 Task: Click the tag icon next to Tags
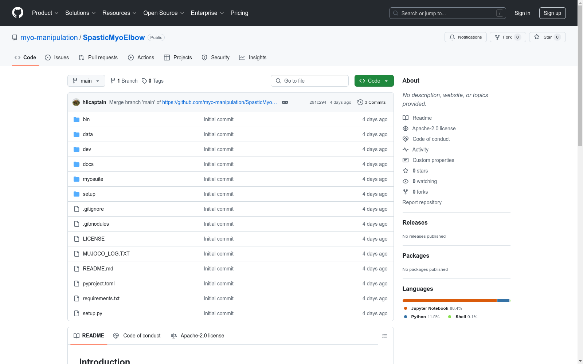pos(144,81)
